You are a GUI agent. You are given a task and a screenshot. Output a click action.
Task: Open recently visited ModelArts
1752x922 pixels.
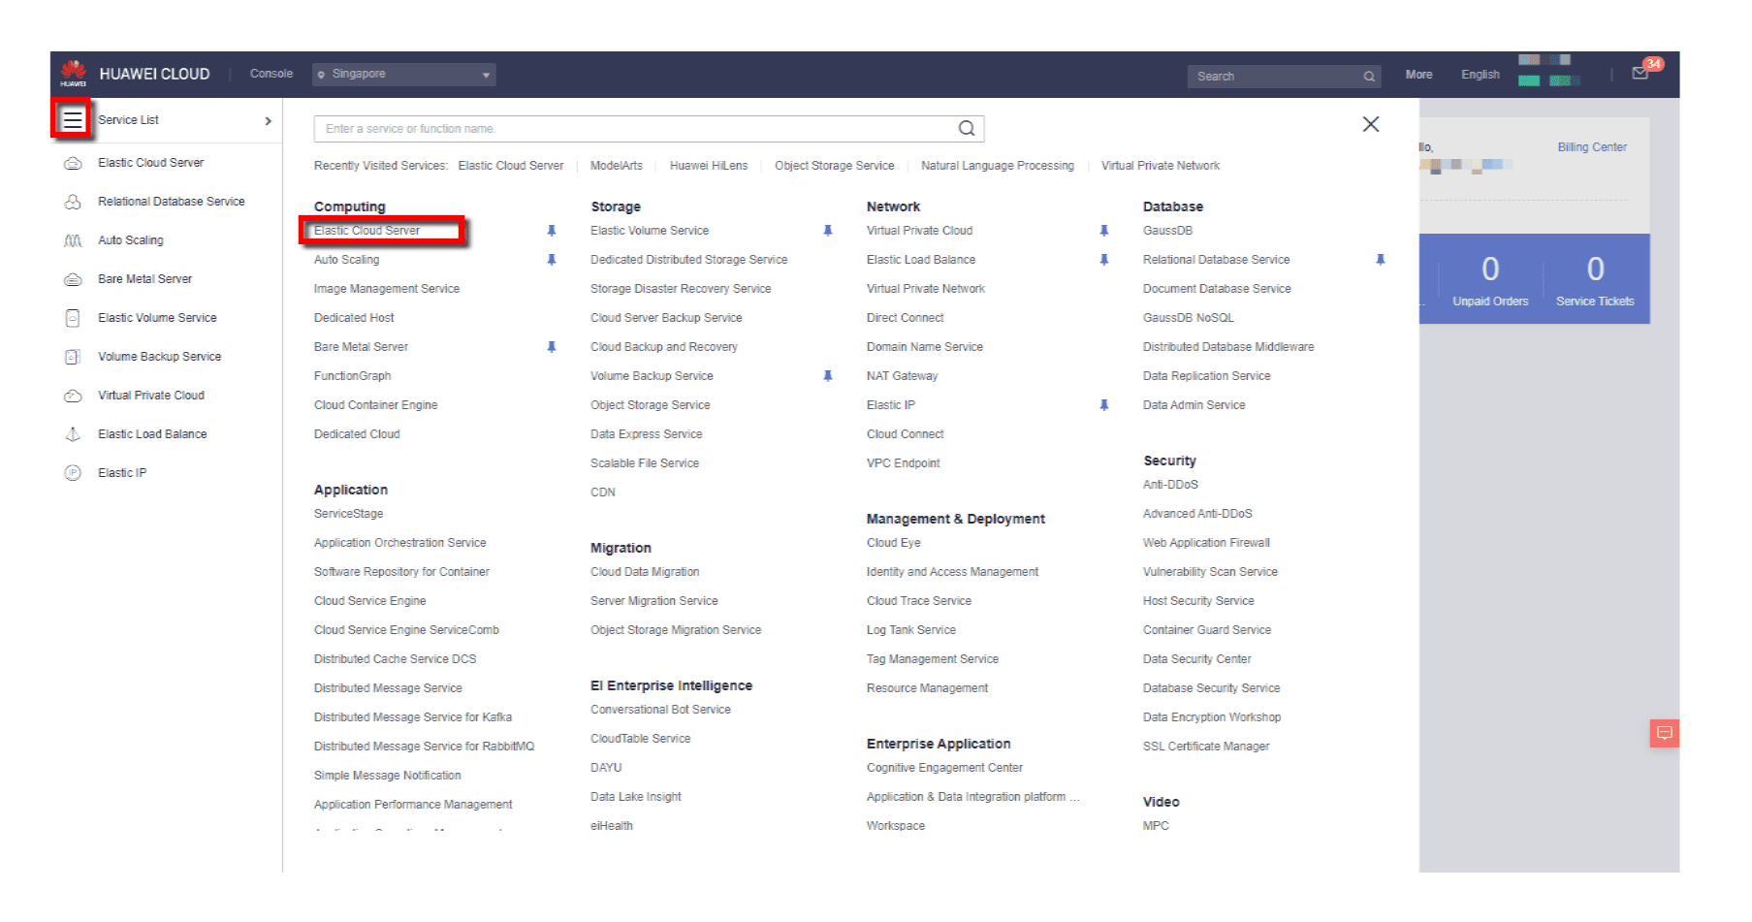[x=617, y=166]
